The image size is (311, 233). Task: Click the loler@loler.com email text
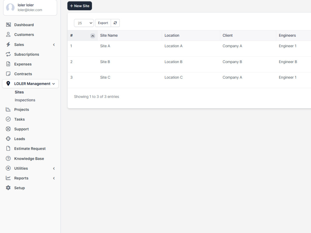coord(30,10)
